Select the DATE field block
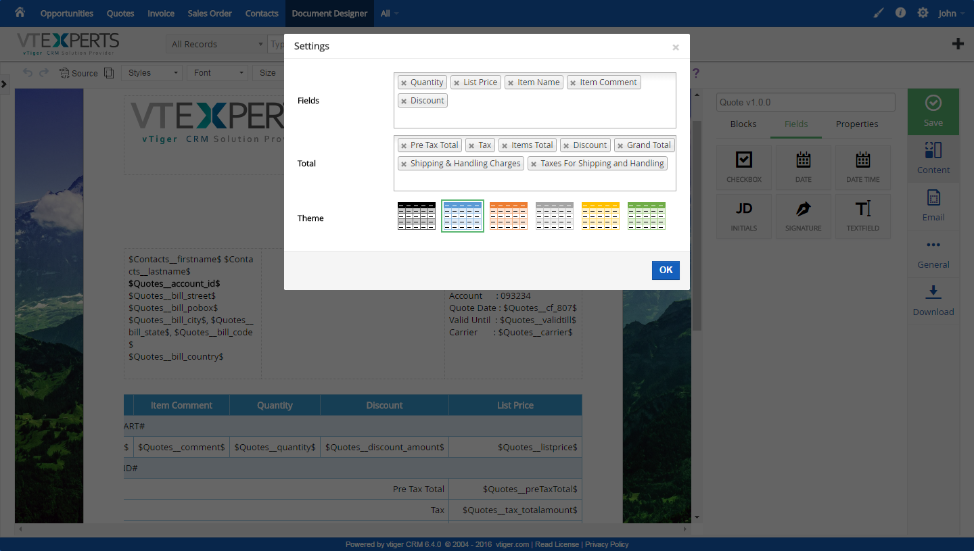Viewport: 974px width, 551px height. (804, 168)
